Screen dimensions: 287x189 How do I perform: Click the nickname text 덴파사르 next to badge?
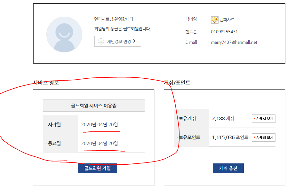tap(227, 20)
